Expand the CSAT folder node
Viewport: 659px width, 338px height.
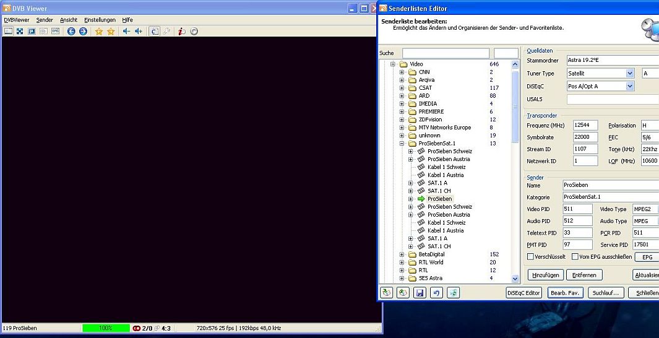pyautogui.click(x=402, y=88)
